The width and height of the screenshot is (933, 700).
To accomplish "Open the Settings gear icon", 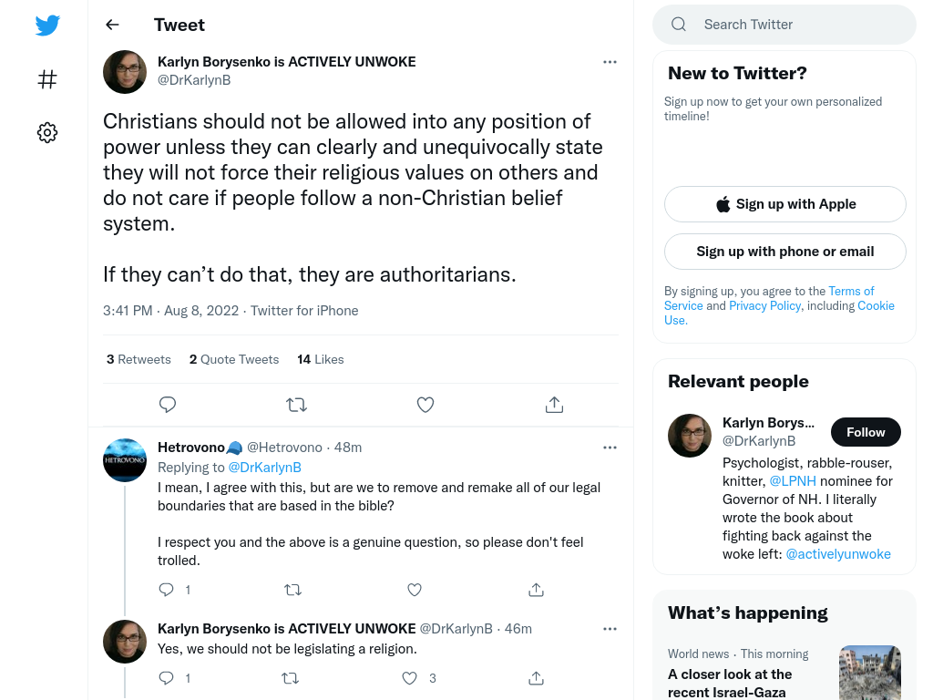I will [x=47, y=132].
